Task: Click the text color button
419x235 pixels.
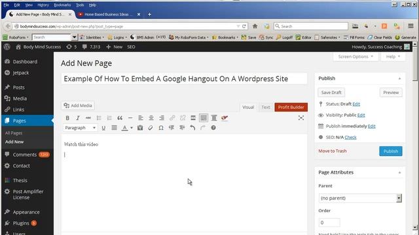Action: tap(124, 128)
